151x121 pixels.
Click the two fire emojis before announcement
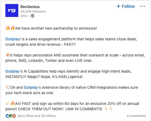10,28
